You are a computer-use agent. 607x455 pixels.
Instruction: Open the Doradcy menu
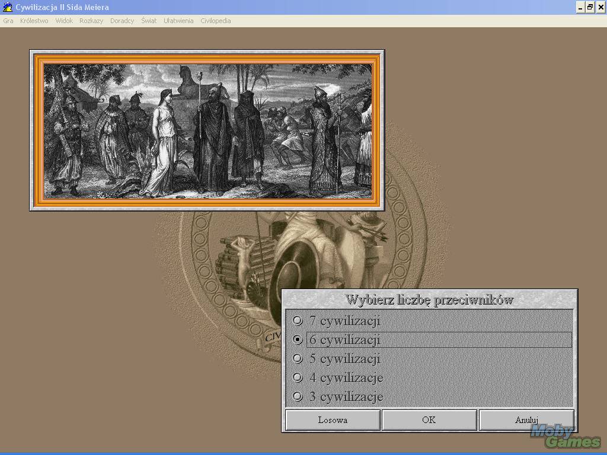pos(122,21)
